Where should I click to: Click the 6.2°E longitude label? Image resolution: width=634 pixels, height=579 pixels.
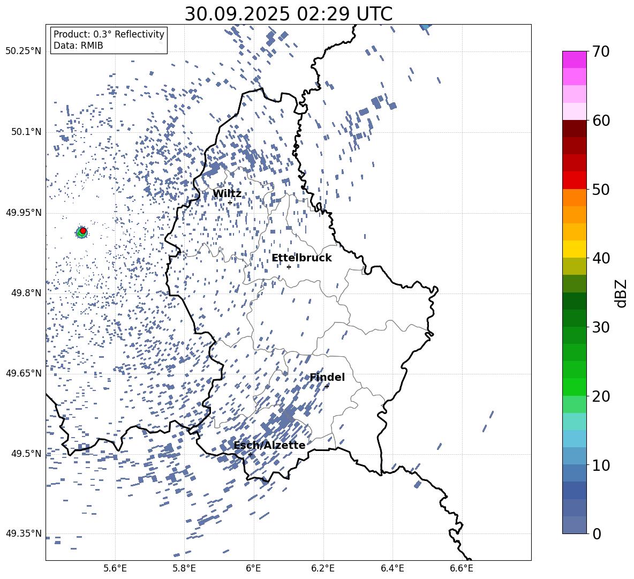click(x=323, y=568)
